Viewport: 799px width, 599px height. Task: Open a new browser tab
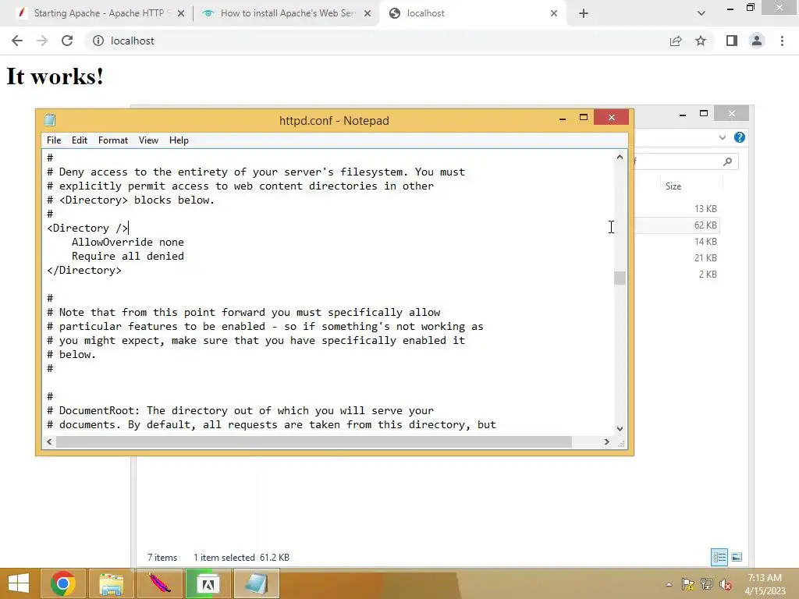coord(584,13)
